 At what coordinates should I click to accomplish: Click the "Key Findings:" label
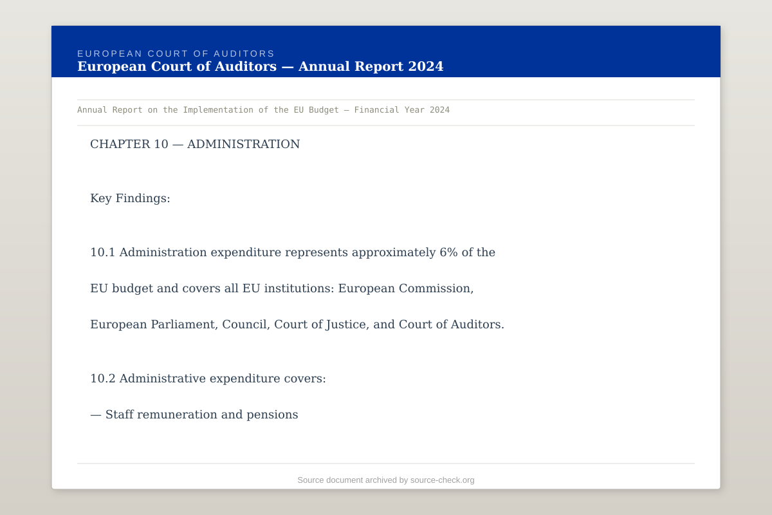130,198
